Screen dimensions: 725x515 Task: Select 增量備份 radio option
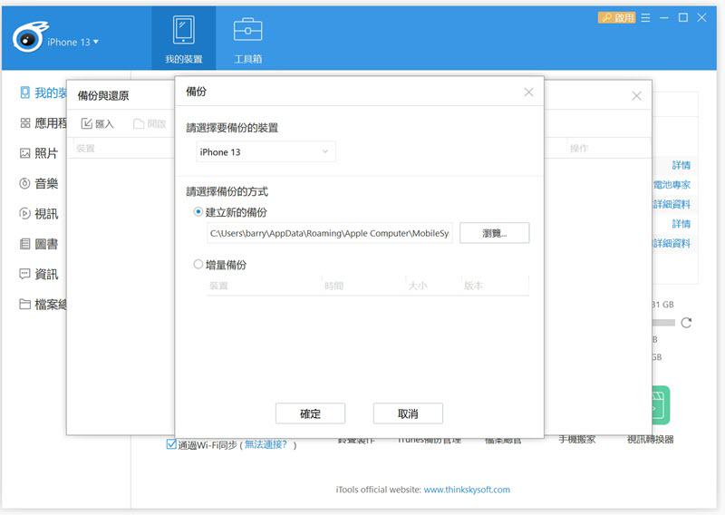click(x=220, y=265)
